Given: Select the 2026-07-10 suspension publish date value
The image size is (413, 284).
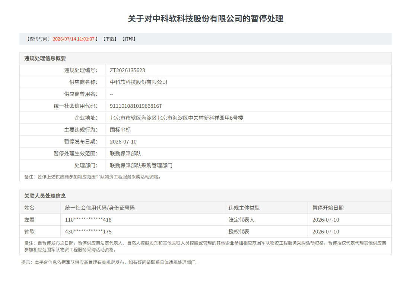Looking at the screenshot, I should click(x=123, y=142).
